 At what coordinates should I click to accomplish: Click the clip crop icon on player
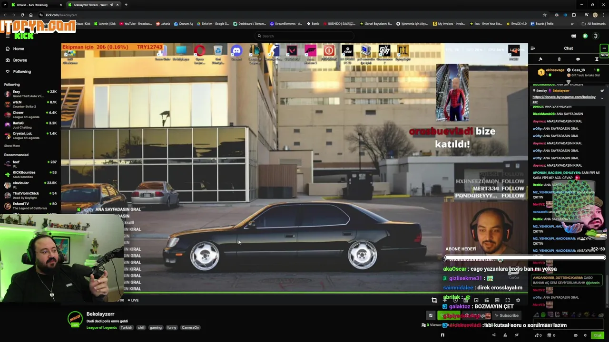point(434,300)
